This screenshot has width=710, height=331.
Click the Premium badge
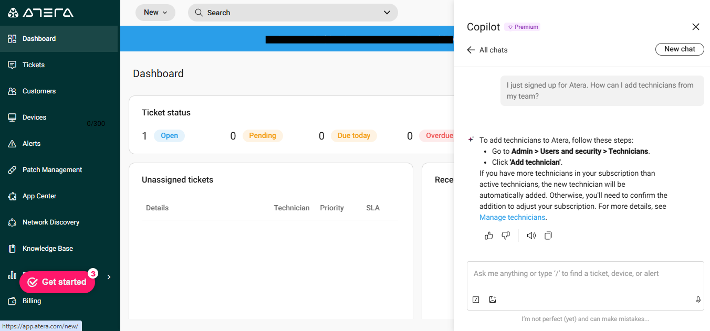(x=523, y=27)
